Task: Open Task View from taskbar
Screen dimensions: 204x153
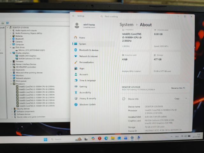Action: point(86,139)
